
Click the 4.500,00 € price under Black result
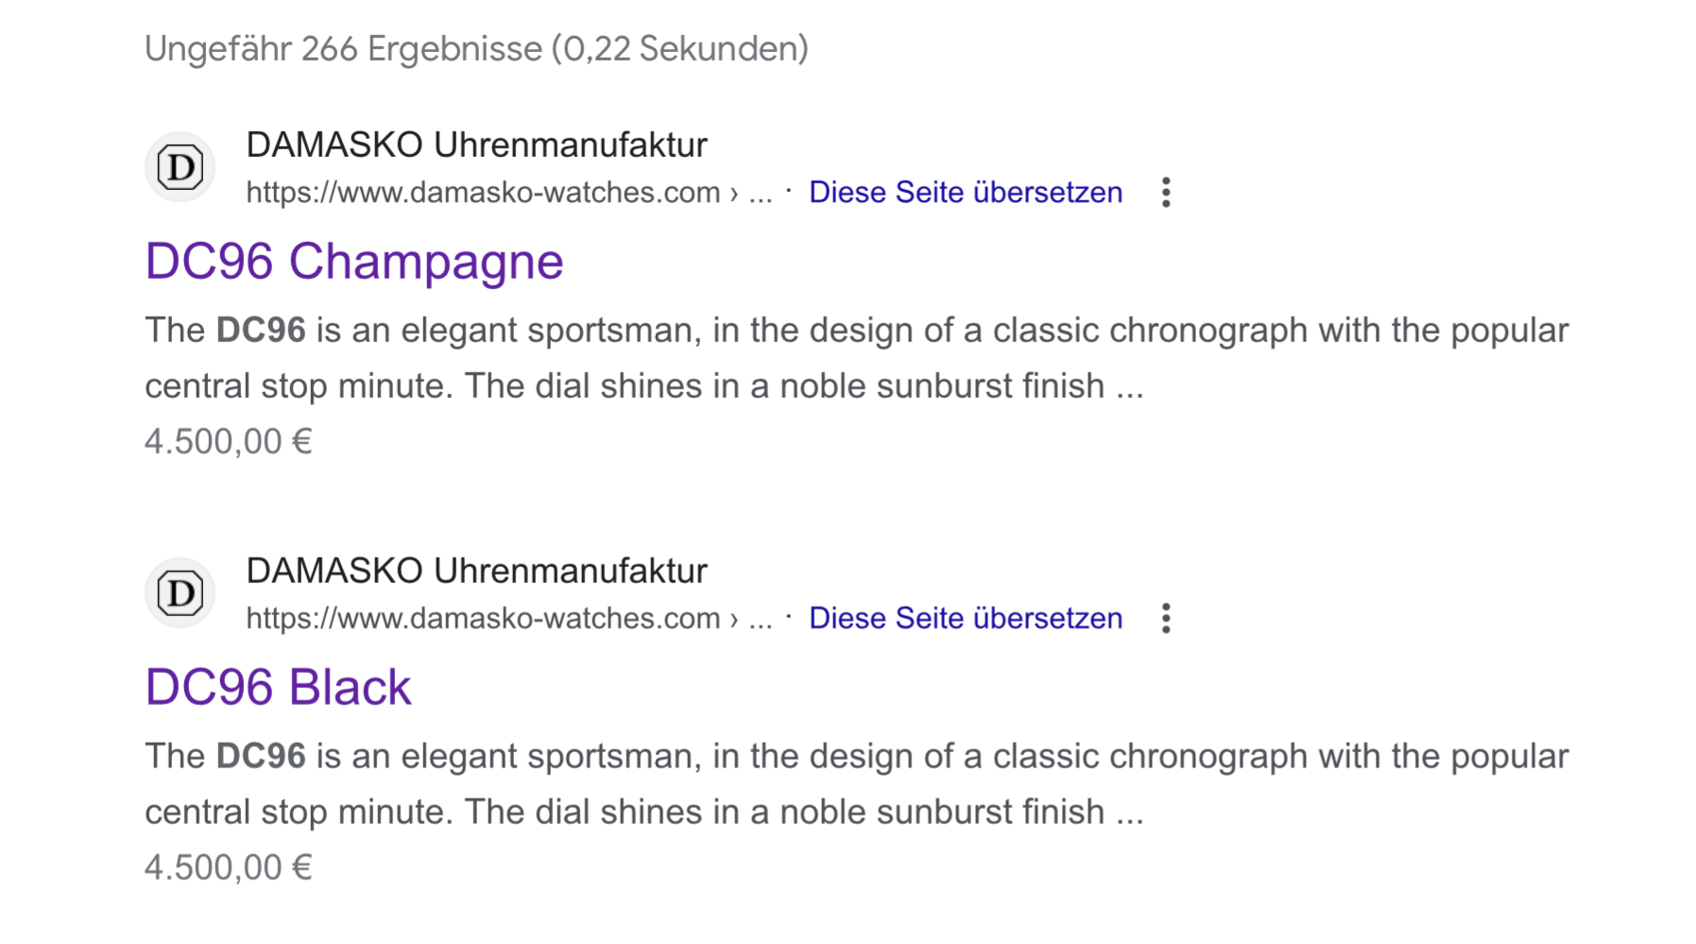coord(228,867)
